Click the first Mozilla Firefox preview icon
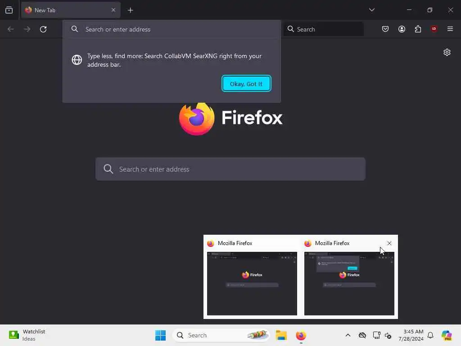This screenshot has height=346, width=461. [x=211, y=243]
